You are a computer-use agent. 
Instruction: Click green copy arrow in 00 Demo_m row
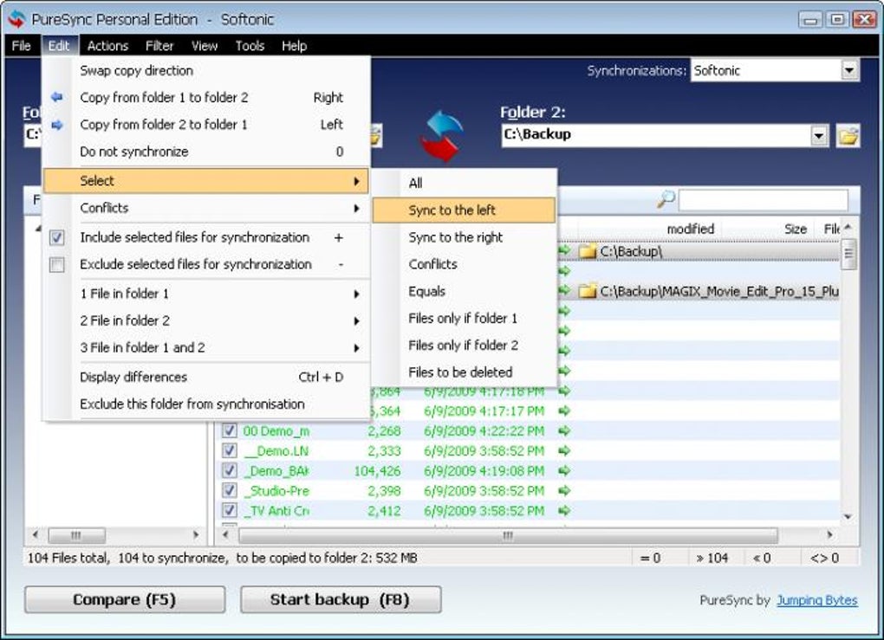pyautogui.click(x=564, y=431)
